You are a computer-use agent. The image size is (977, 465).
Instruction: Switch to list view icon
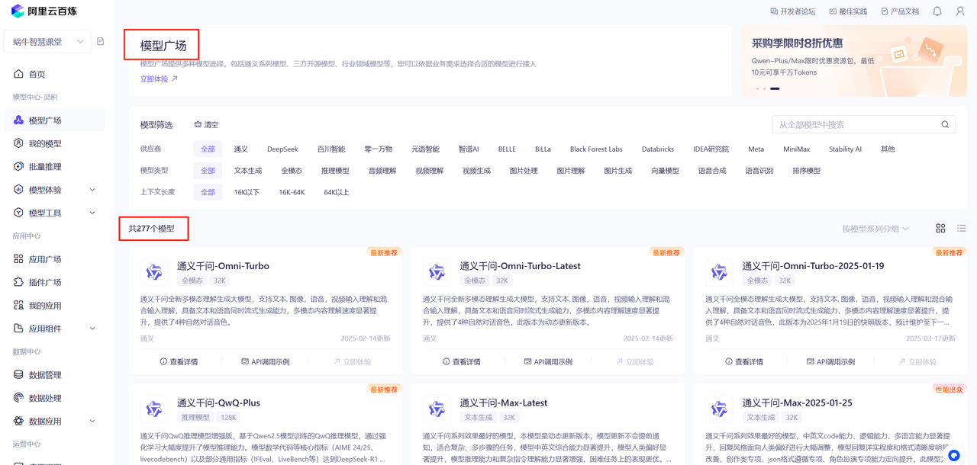coord(961,228)
